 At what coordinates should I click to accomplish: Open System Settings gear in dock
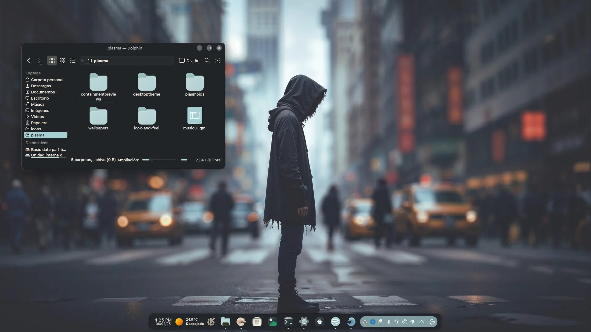(304, 322)
